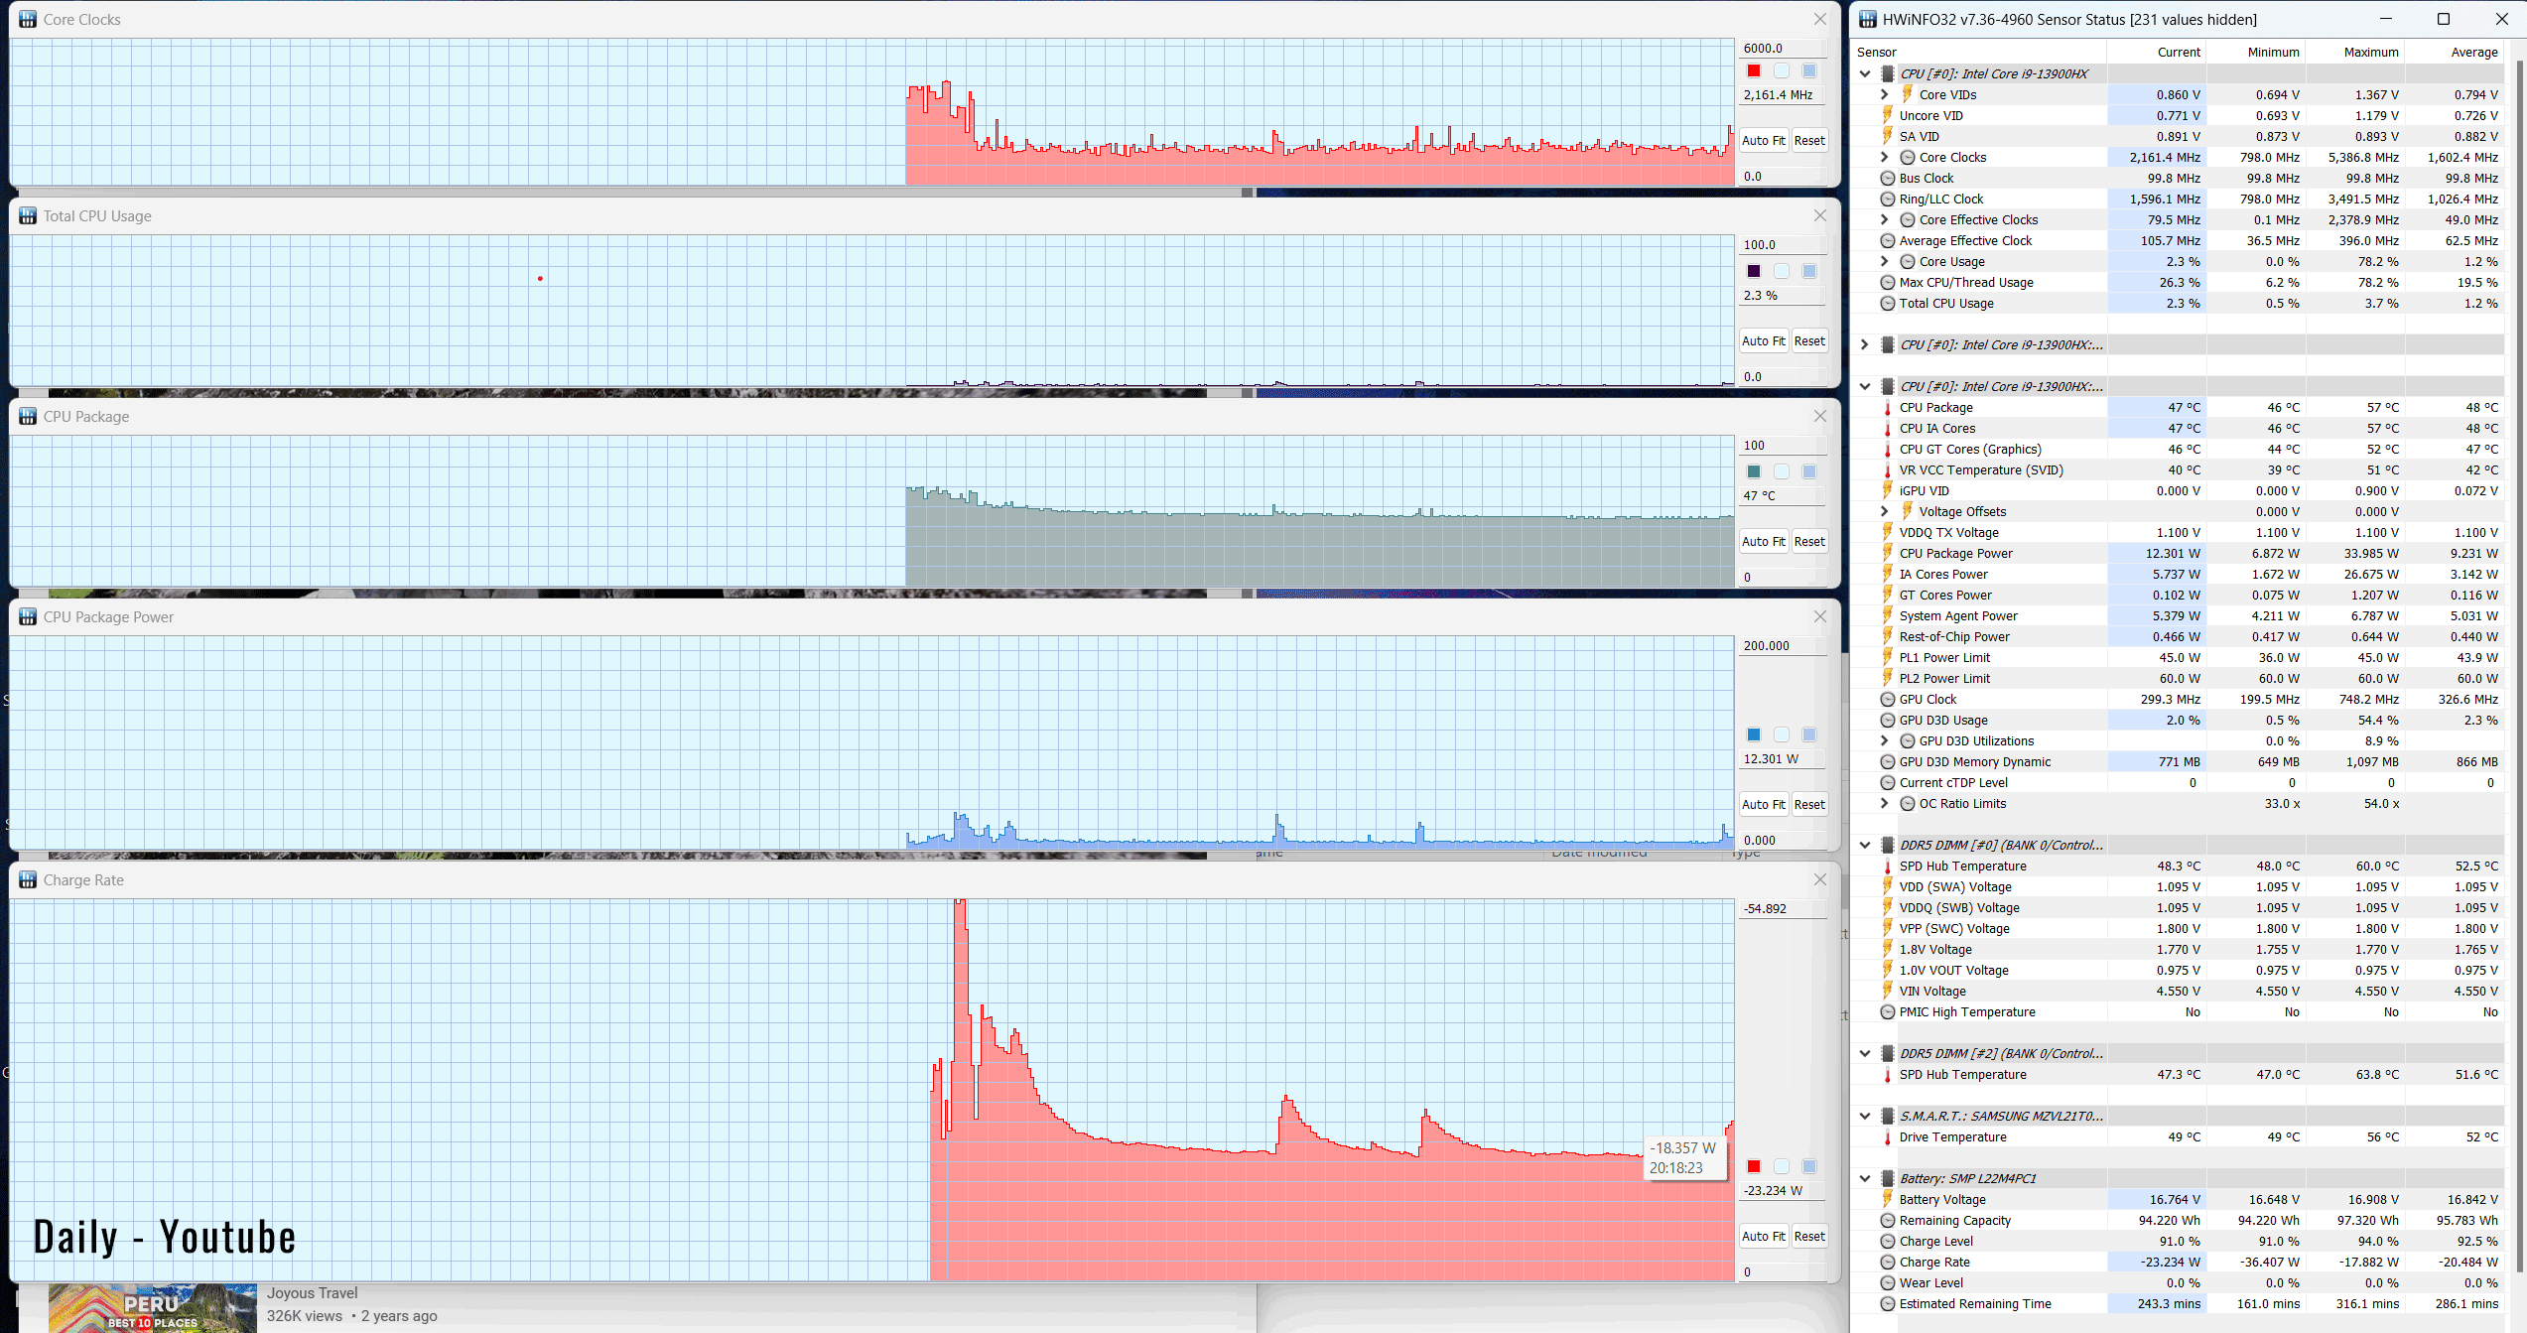The height and width of the screenshot is (1333, 2527).
Task: Click the blue color swatch in CPU Package Power graph
Action: point(1754,734)
